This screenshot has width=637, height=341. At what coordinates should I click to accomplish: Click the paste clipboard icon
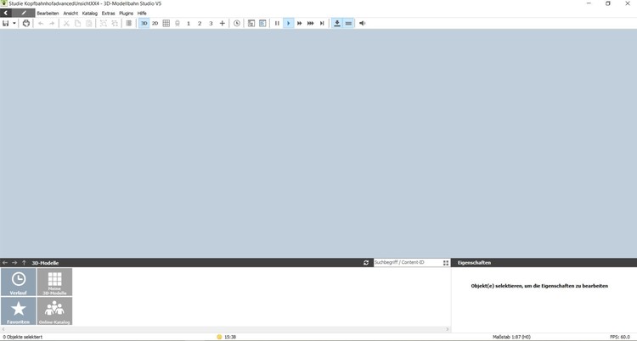(89, 24)
